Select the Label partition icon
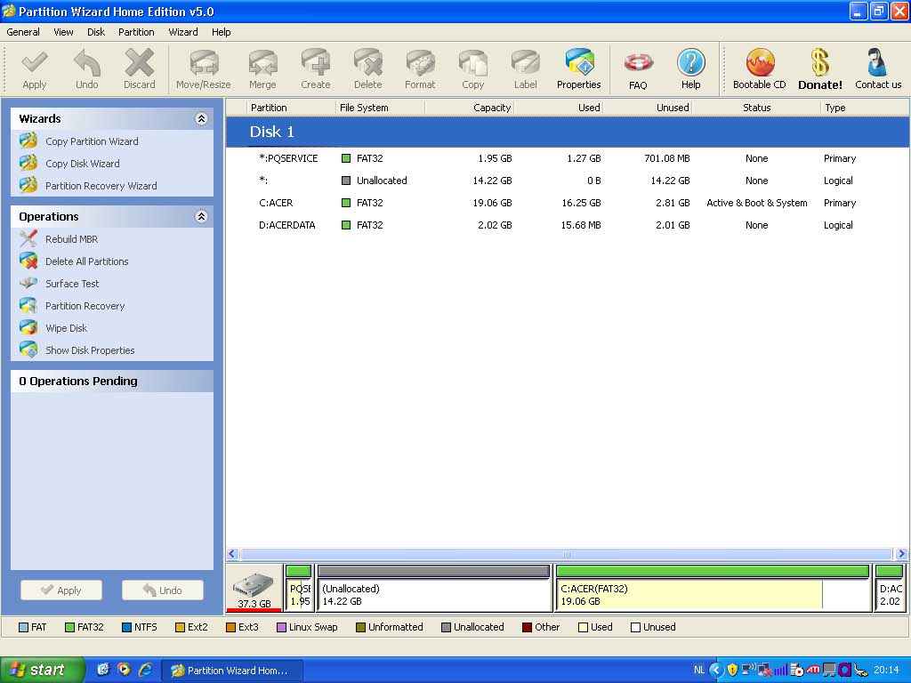 (x=525, y=63)
